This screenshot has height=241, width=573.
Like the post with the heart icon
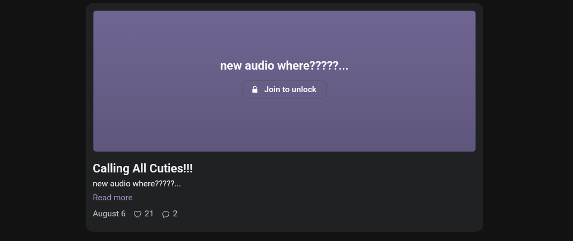(x=138, y=214)
